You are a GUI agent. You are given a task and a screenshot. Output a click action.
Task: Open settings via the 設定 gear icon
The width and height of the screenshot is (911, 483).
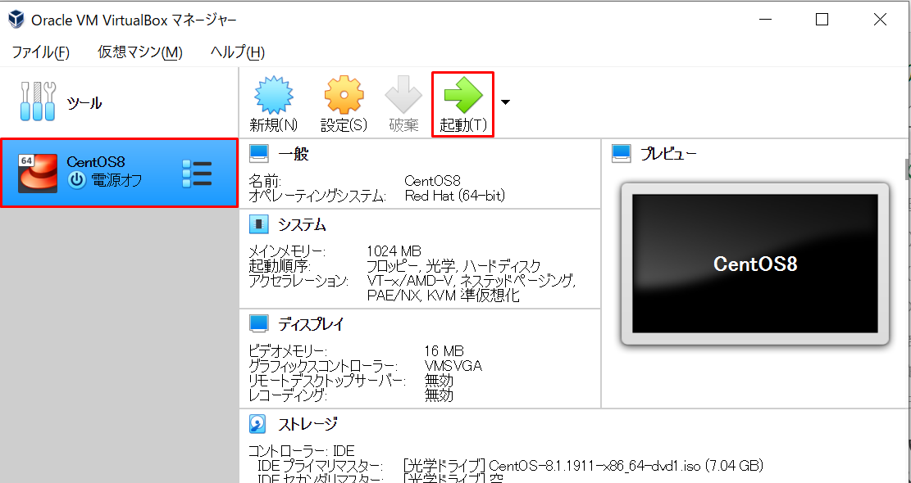click(344, 95)
